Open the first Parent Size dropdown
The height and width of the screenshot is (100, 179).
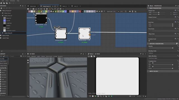(115, 11)
